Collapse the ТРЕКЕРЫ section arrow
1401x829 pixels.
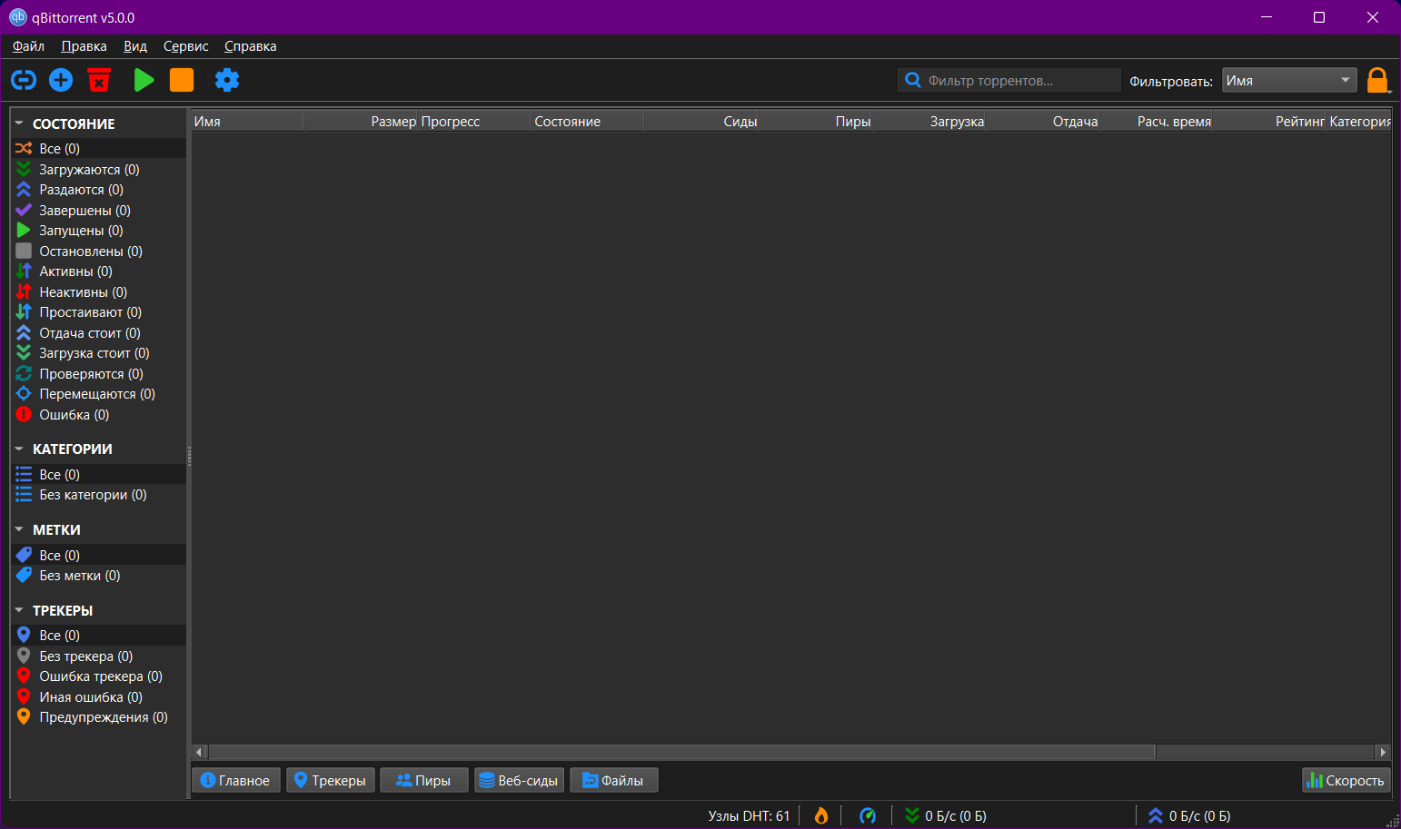[19, 610]
